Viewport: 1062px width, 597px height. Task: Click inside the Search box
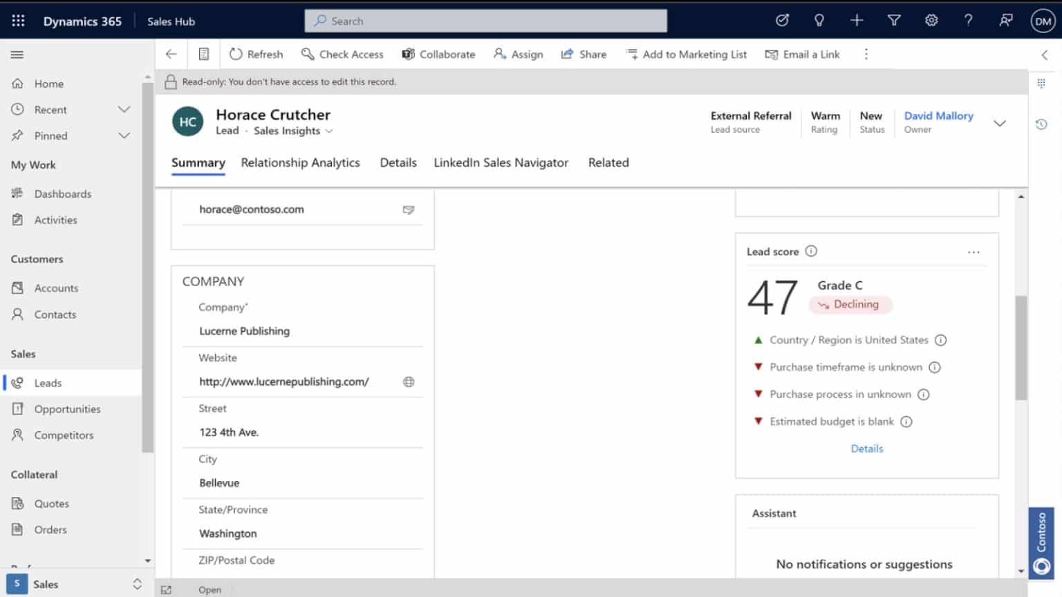(x=484, y=21)
